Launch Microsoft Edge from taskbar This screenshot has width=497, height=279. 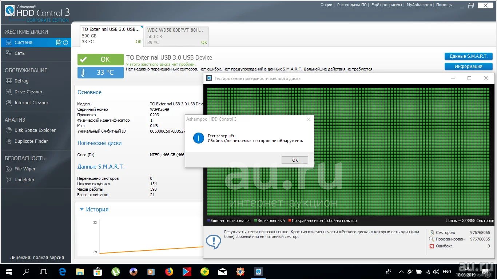[62, 271]
